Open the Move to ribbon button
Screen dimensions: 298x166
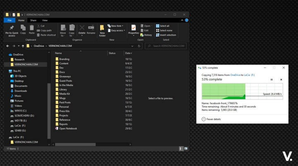point(63,30)
